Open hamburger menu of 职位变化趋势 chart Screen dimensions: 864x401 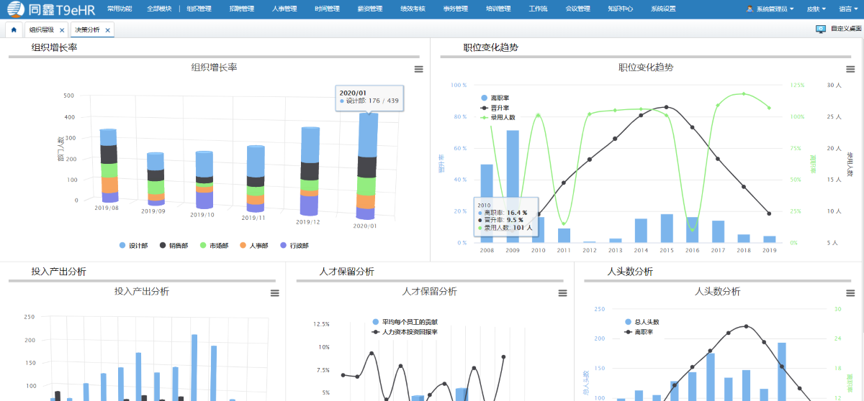(850, 69)
